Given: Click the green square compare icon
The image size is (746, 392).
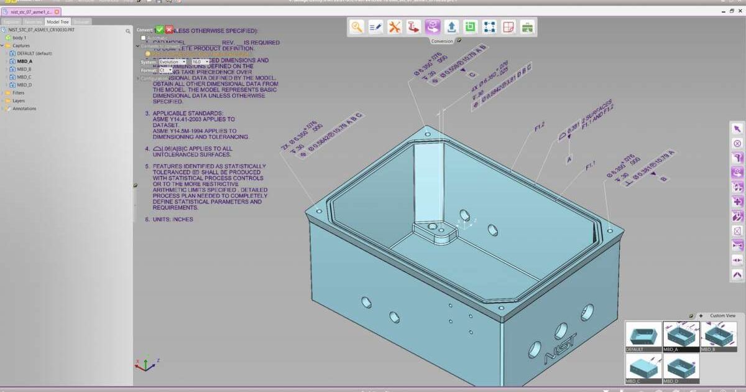Looking at the screenshot, I should point(471,27).
